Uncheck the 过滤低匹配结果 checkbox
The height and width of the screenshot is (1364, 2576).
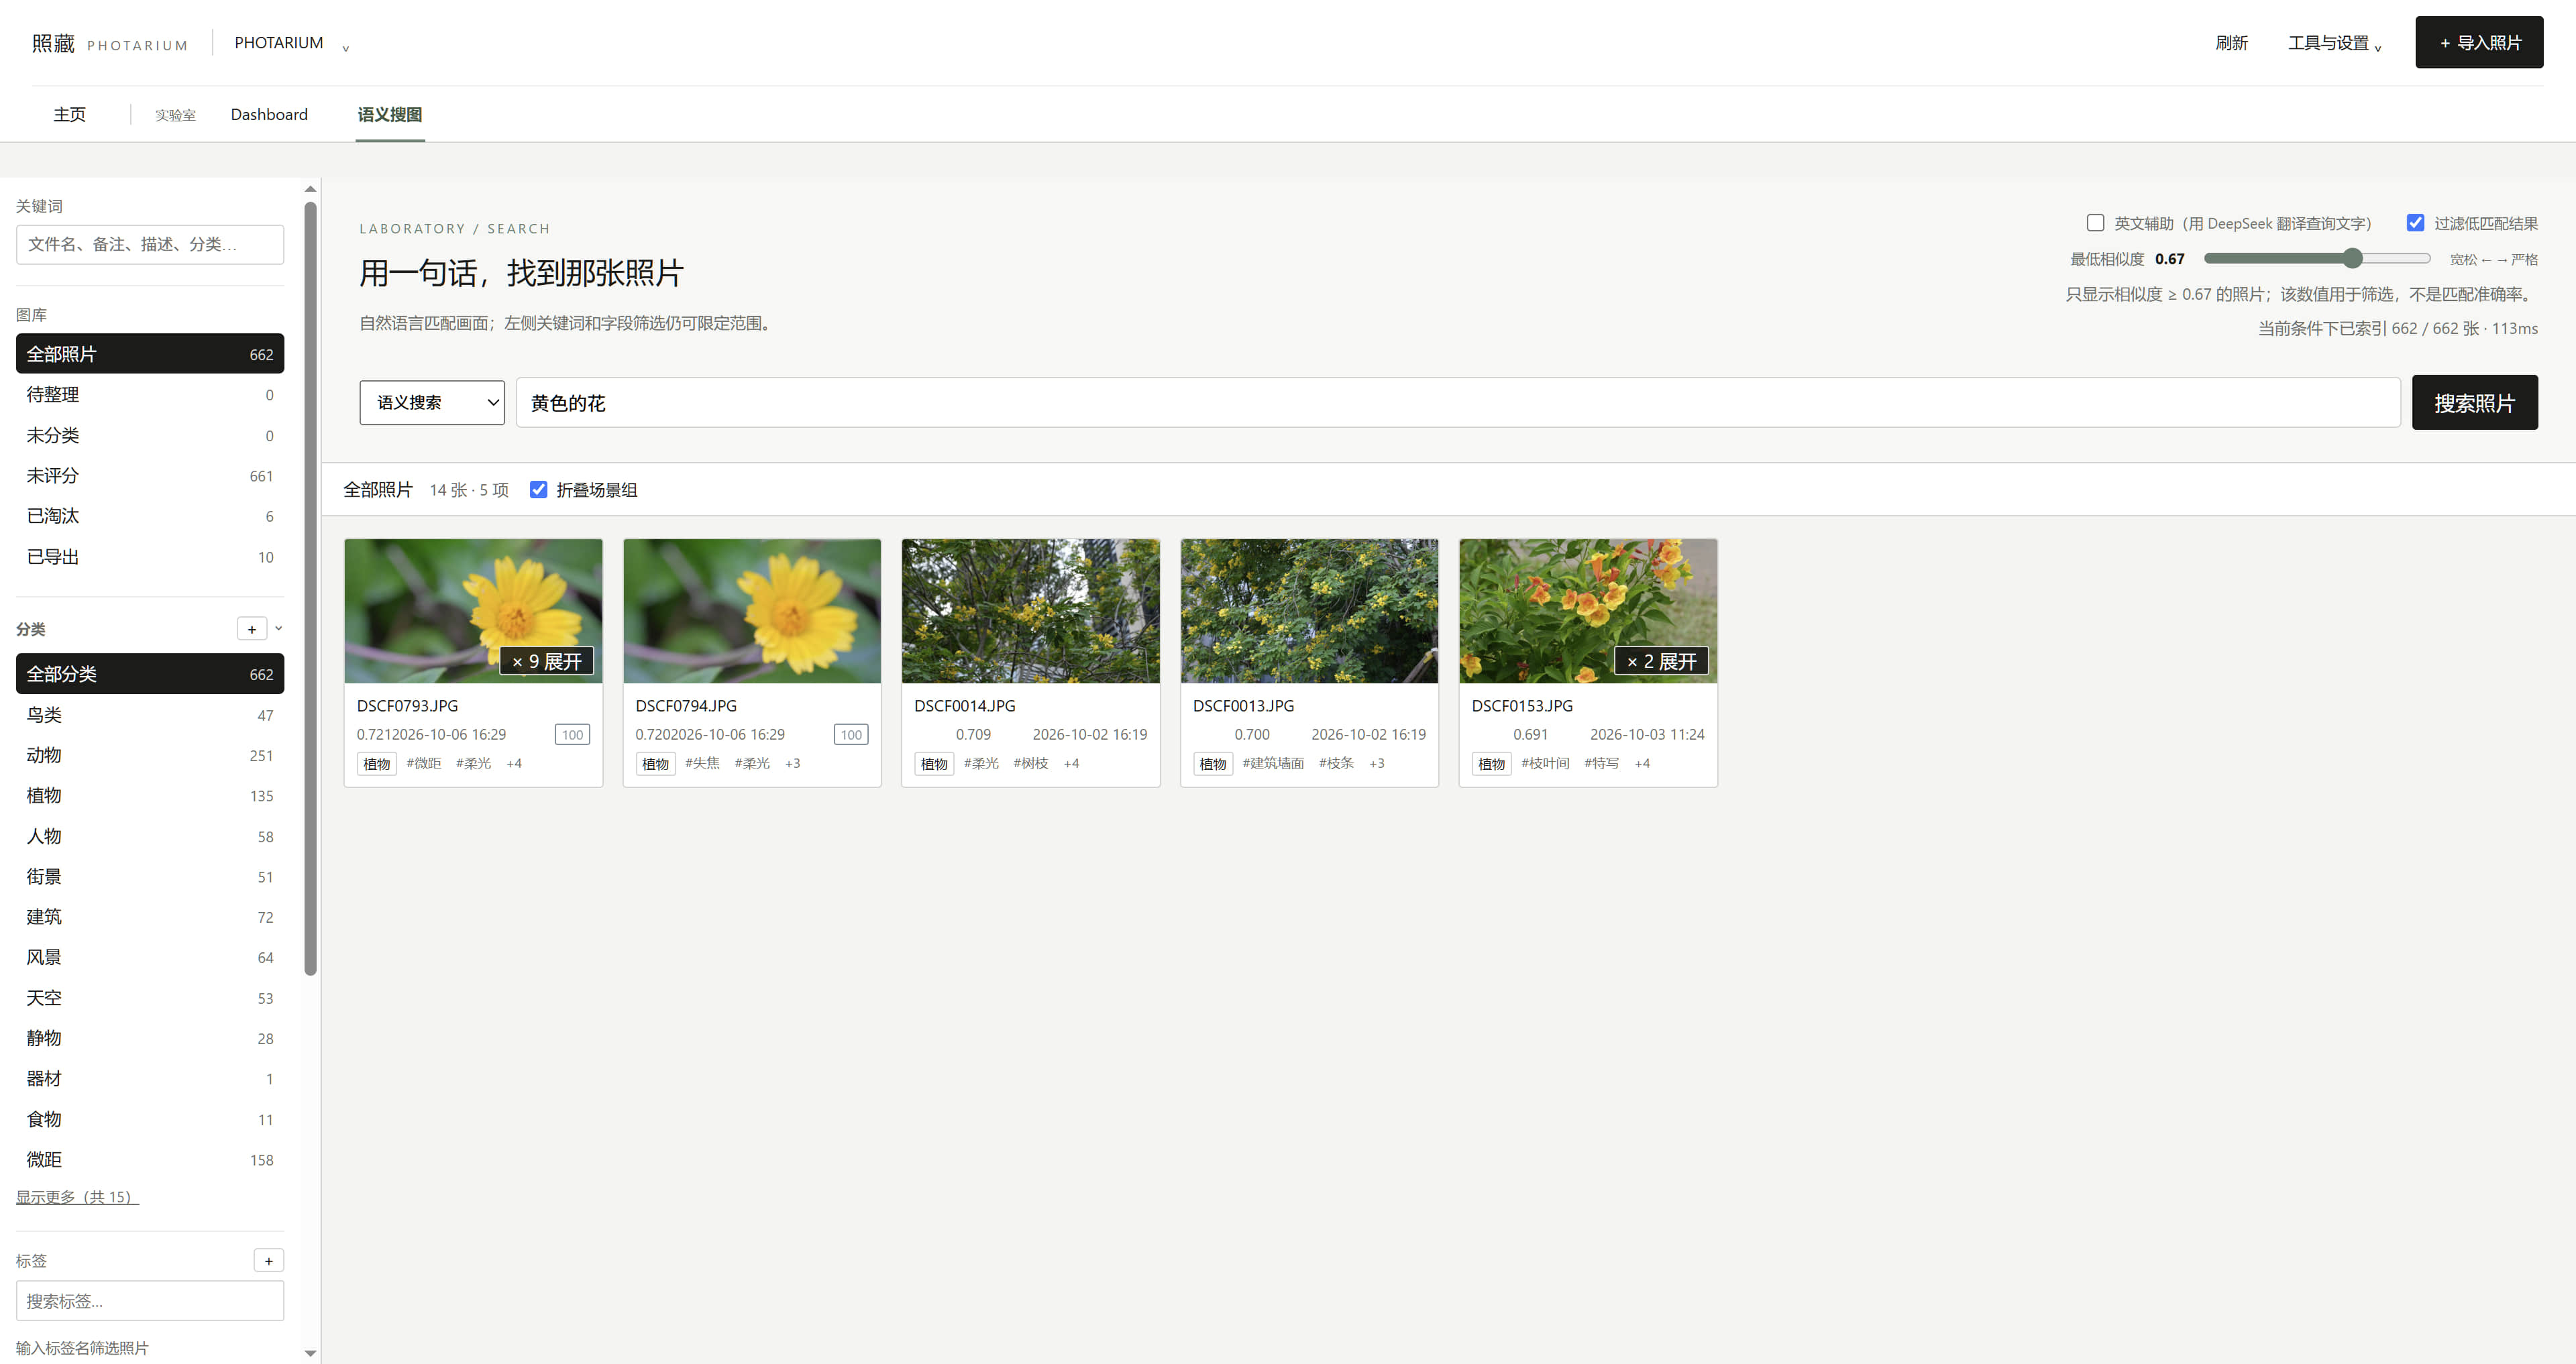coord(2415,223)
